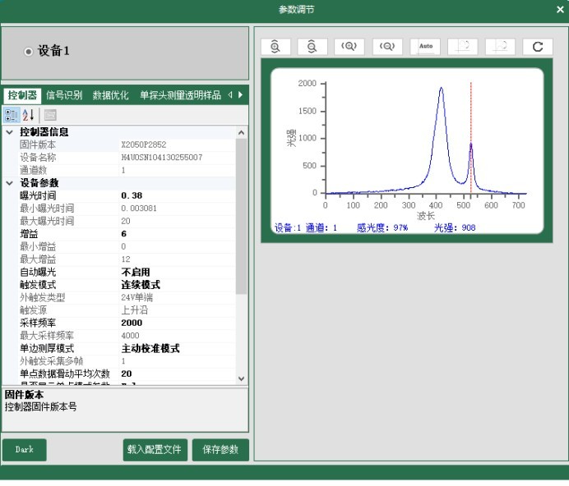Switch to the 数据优化 tab
The height and width of the screenshot is (486, 569).
click(110, 95)
